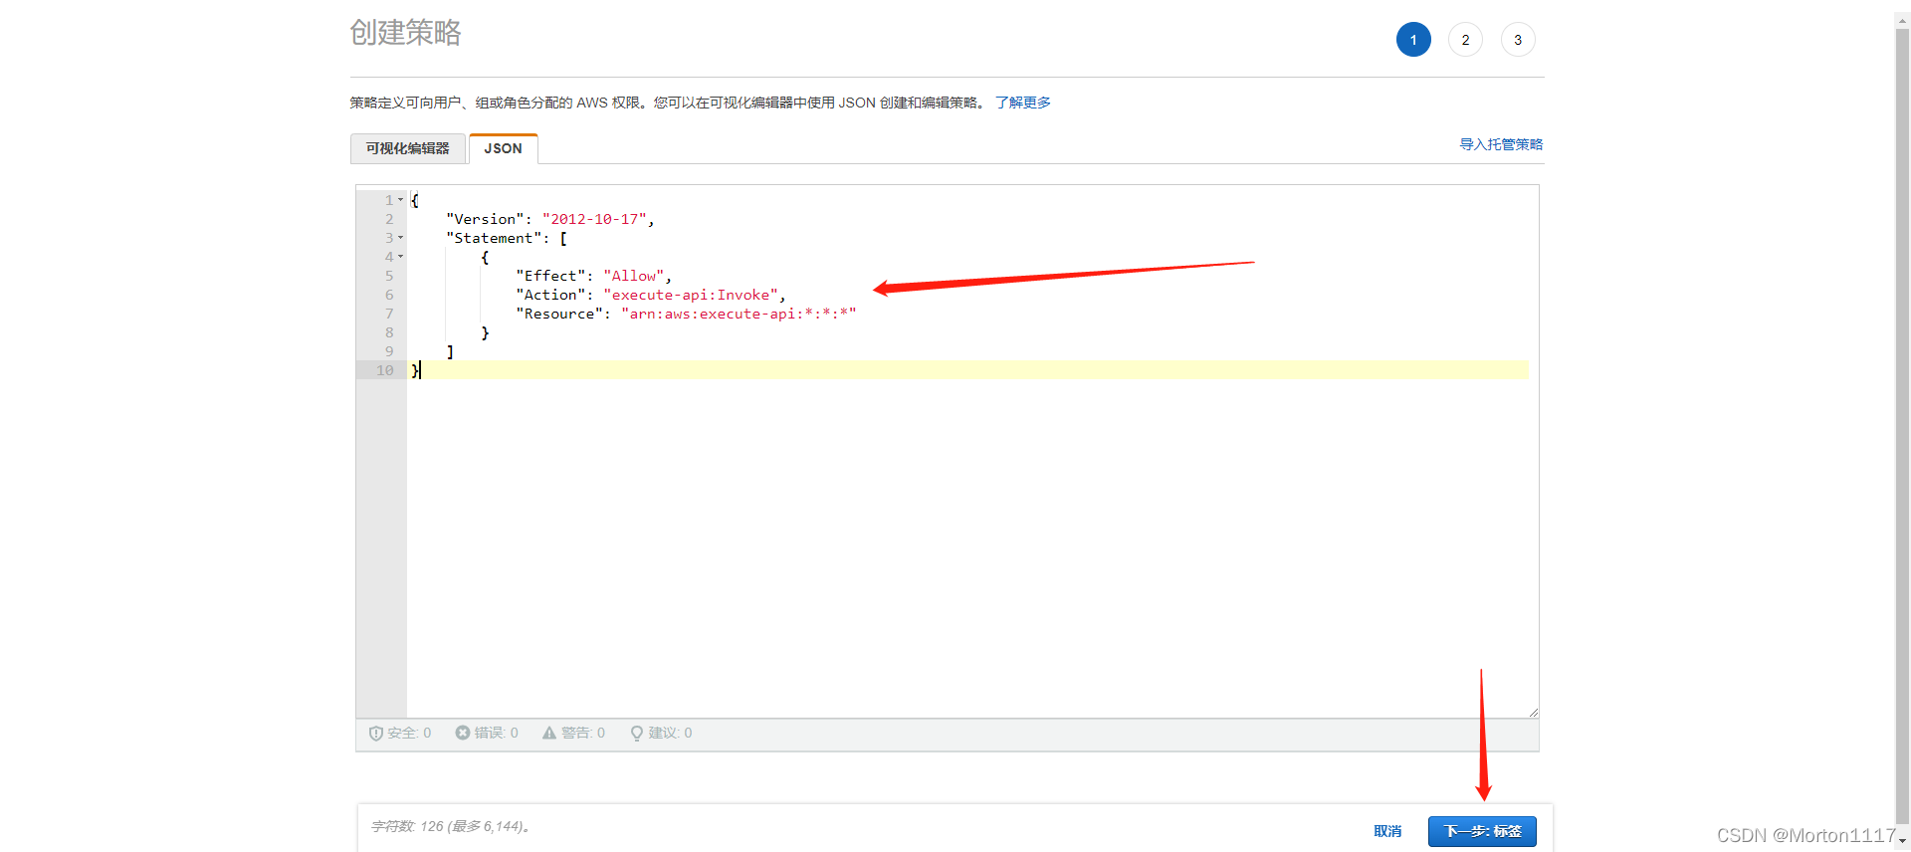The height and width of the screenshot is (852, 1911).
Task: Click the "arn:aws:execute-api:*:*:*" resource value
Action: tap(739, 314)
